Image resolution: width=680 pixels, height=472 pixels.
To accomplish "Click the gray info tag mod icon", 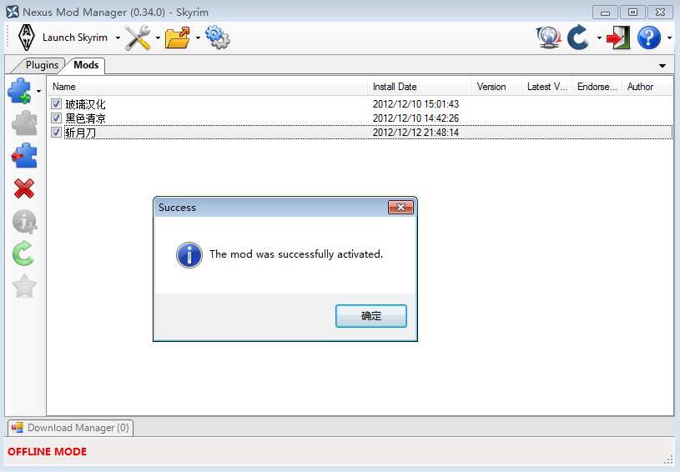I will [x=25, y=222].
